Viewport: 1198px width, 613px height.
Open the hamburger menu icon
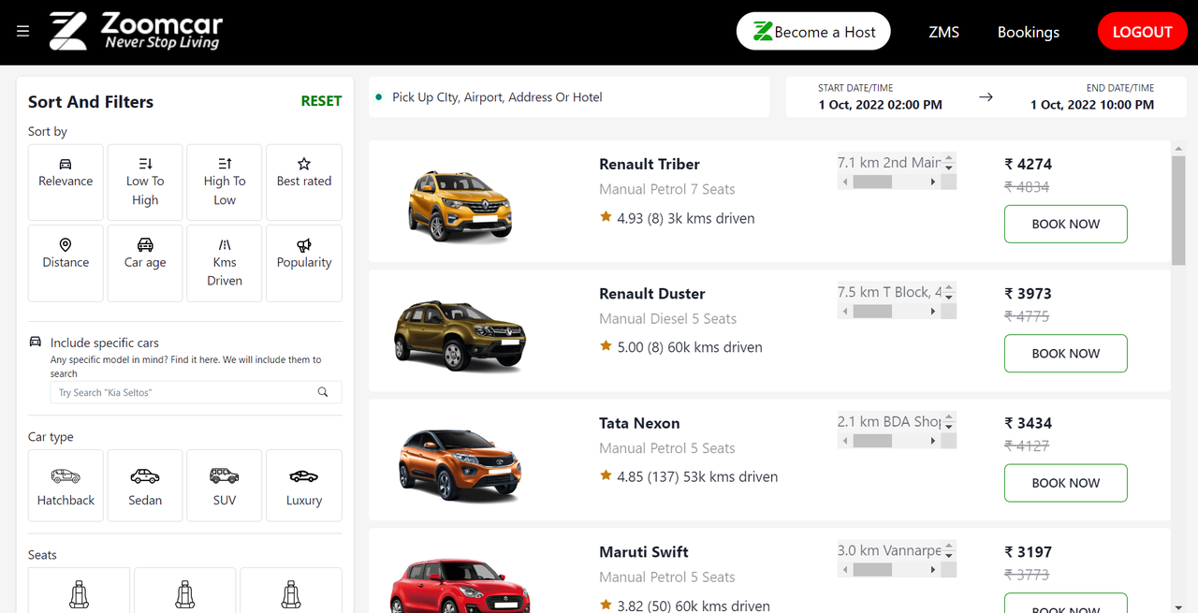[x=23, y=32]
